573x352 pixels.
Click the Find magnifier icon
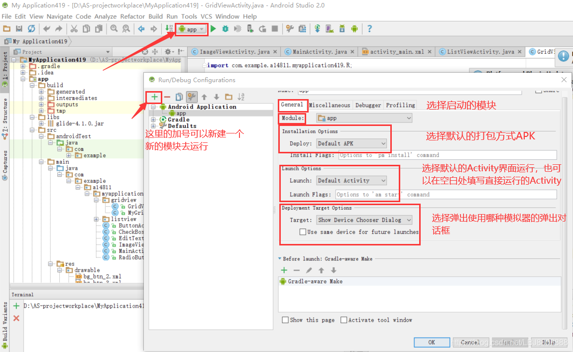[114, 29]
